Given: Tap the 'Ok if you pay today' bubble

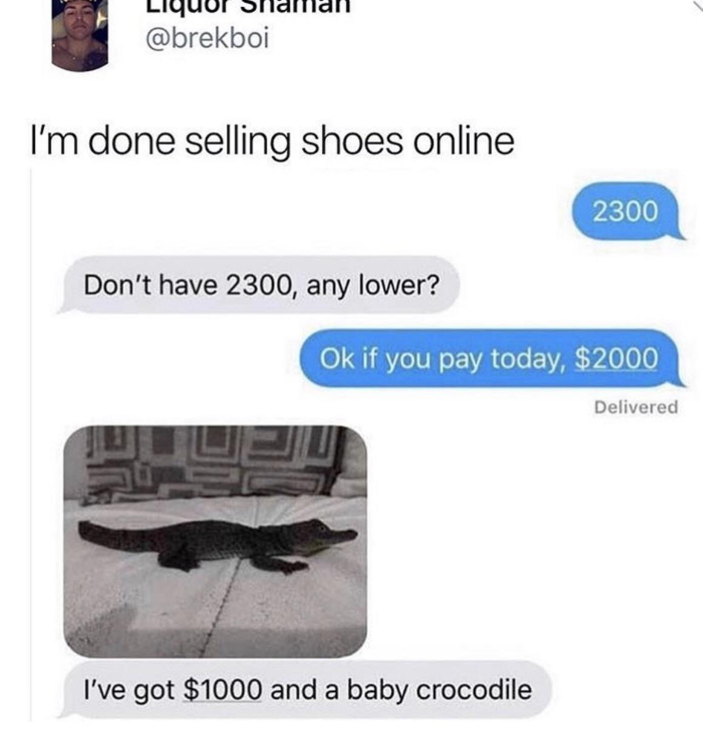Looking at the screenshot, I should pyautogui.click(x=492, y=358).
